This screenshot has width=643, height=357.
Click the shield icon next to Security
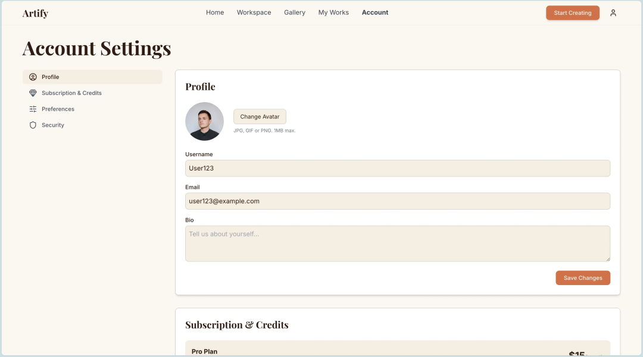click(33, 125)
